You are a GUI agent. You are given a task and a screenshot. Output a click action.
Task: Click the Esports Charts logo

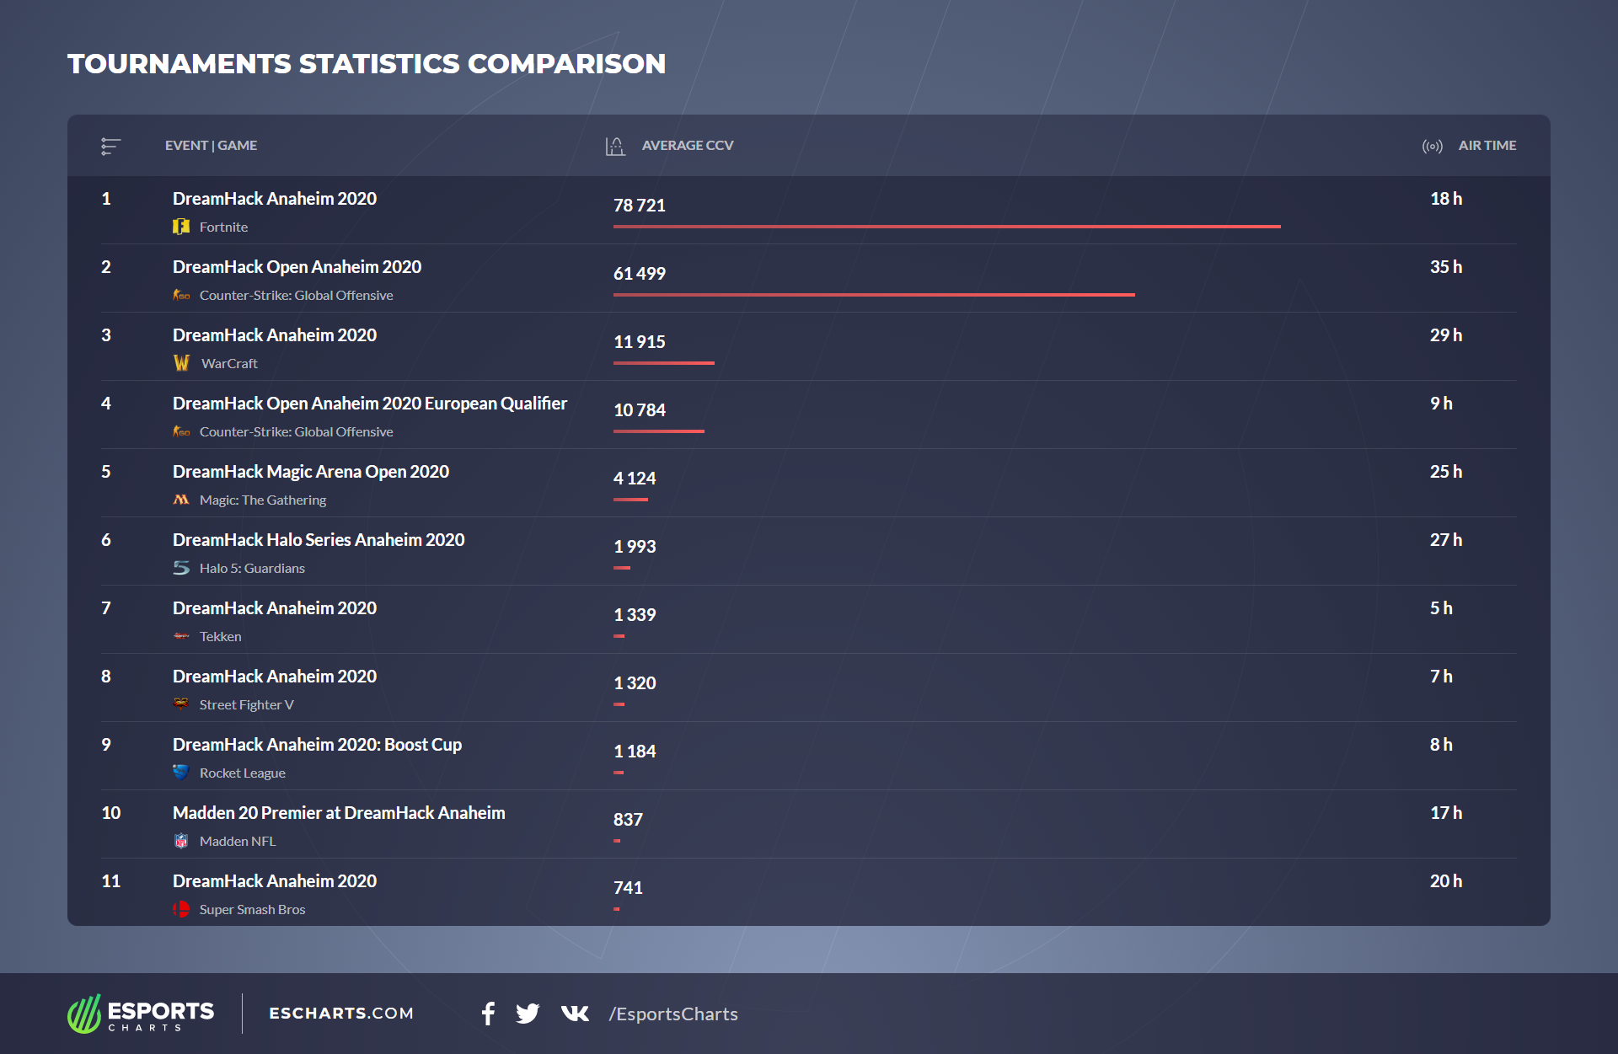point(141,1014)
